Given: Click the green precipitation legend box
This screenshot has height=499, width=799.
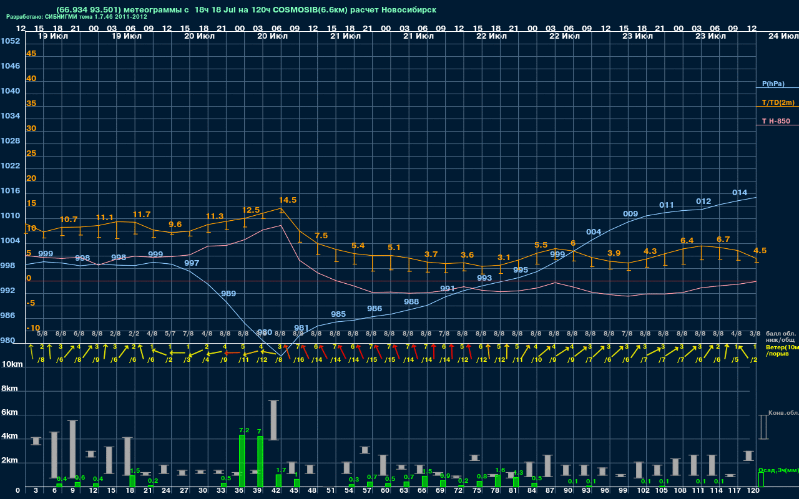Looking at the screenshot, I should (x=760, y=480).
